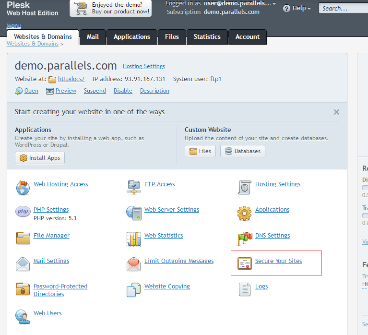368x335 pixels.
Task: Click the Web Statistics bar chart icon
Action: (134, 239)
